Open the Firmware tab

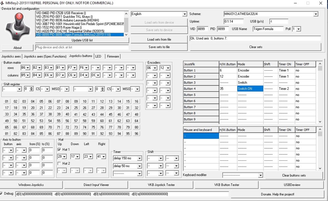tap(113, 56)
